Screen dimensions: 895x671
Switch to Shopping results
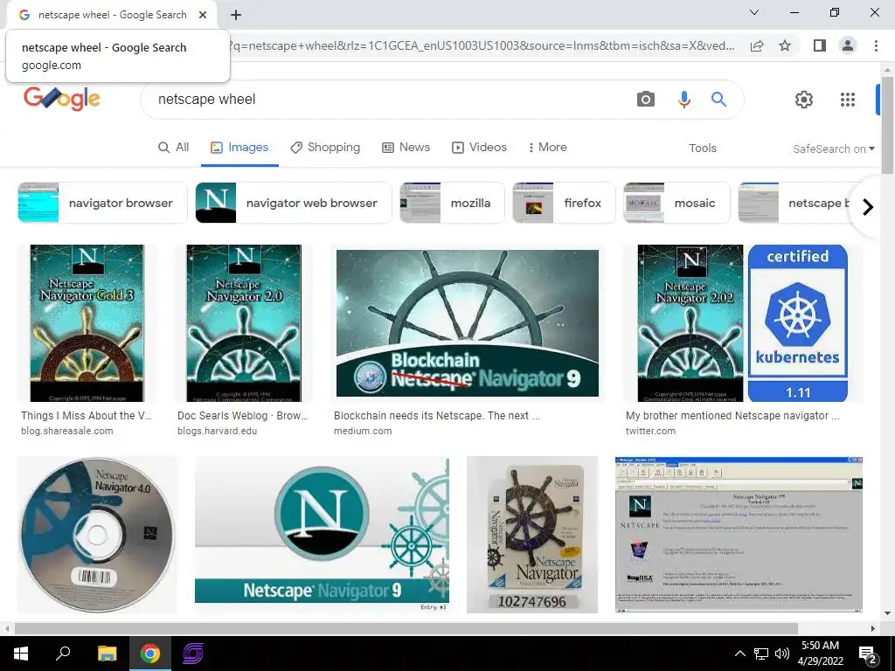click(x=325, y=147)
